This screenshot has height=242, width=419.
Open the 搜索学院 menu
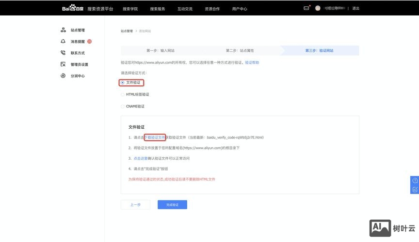pos(130,9)
